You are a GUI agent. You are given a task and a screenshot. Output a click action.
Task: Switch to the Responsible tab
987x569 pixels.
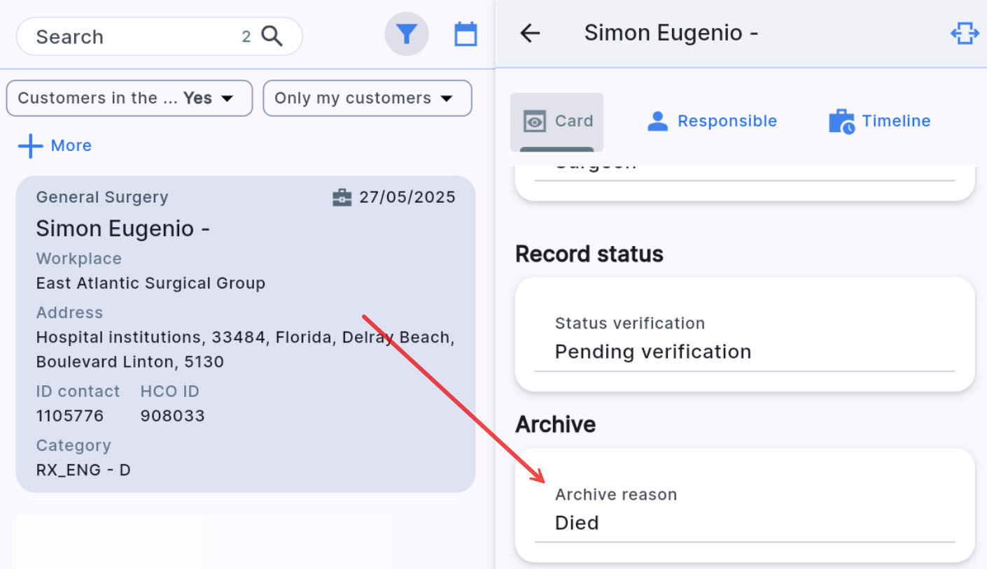click(x=712, y=122)
